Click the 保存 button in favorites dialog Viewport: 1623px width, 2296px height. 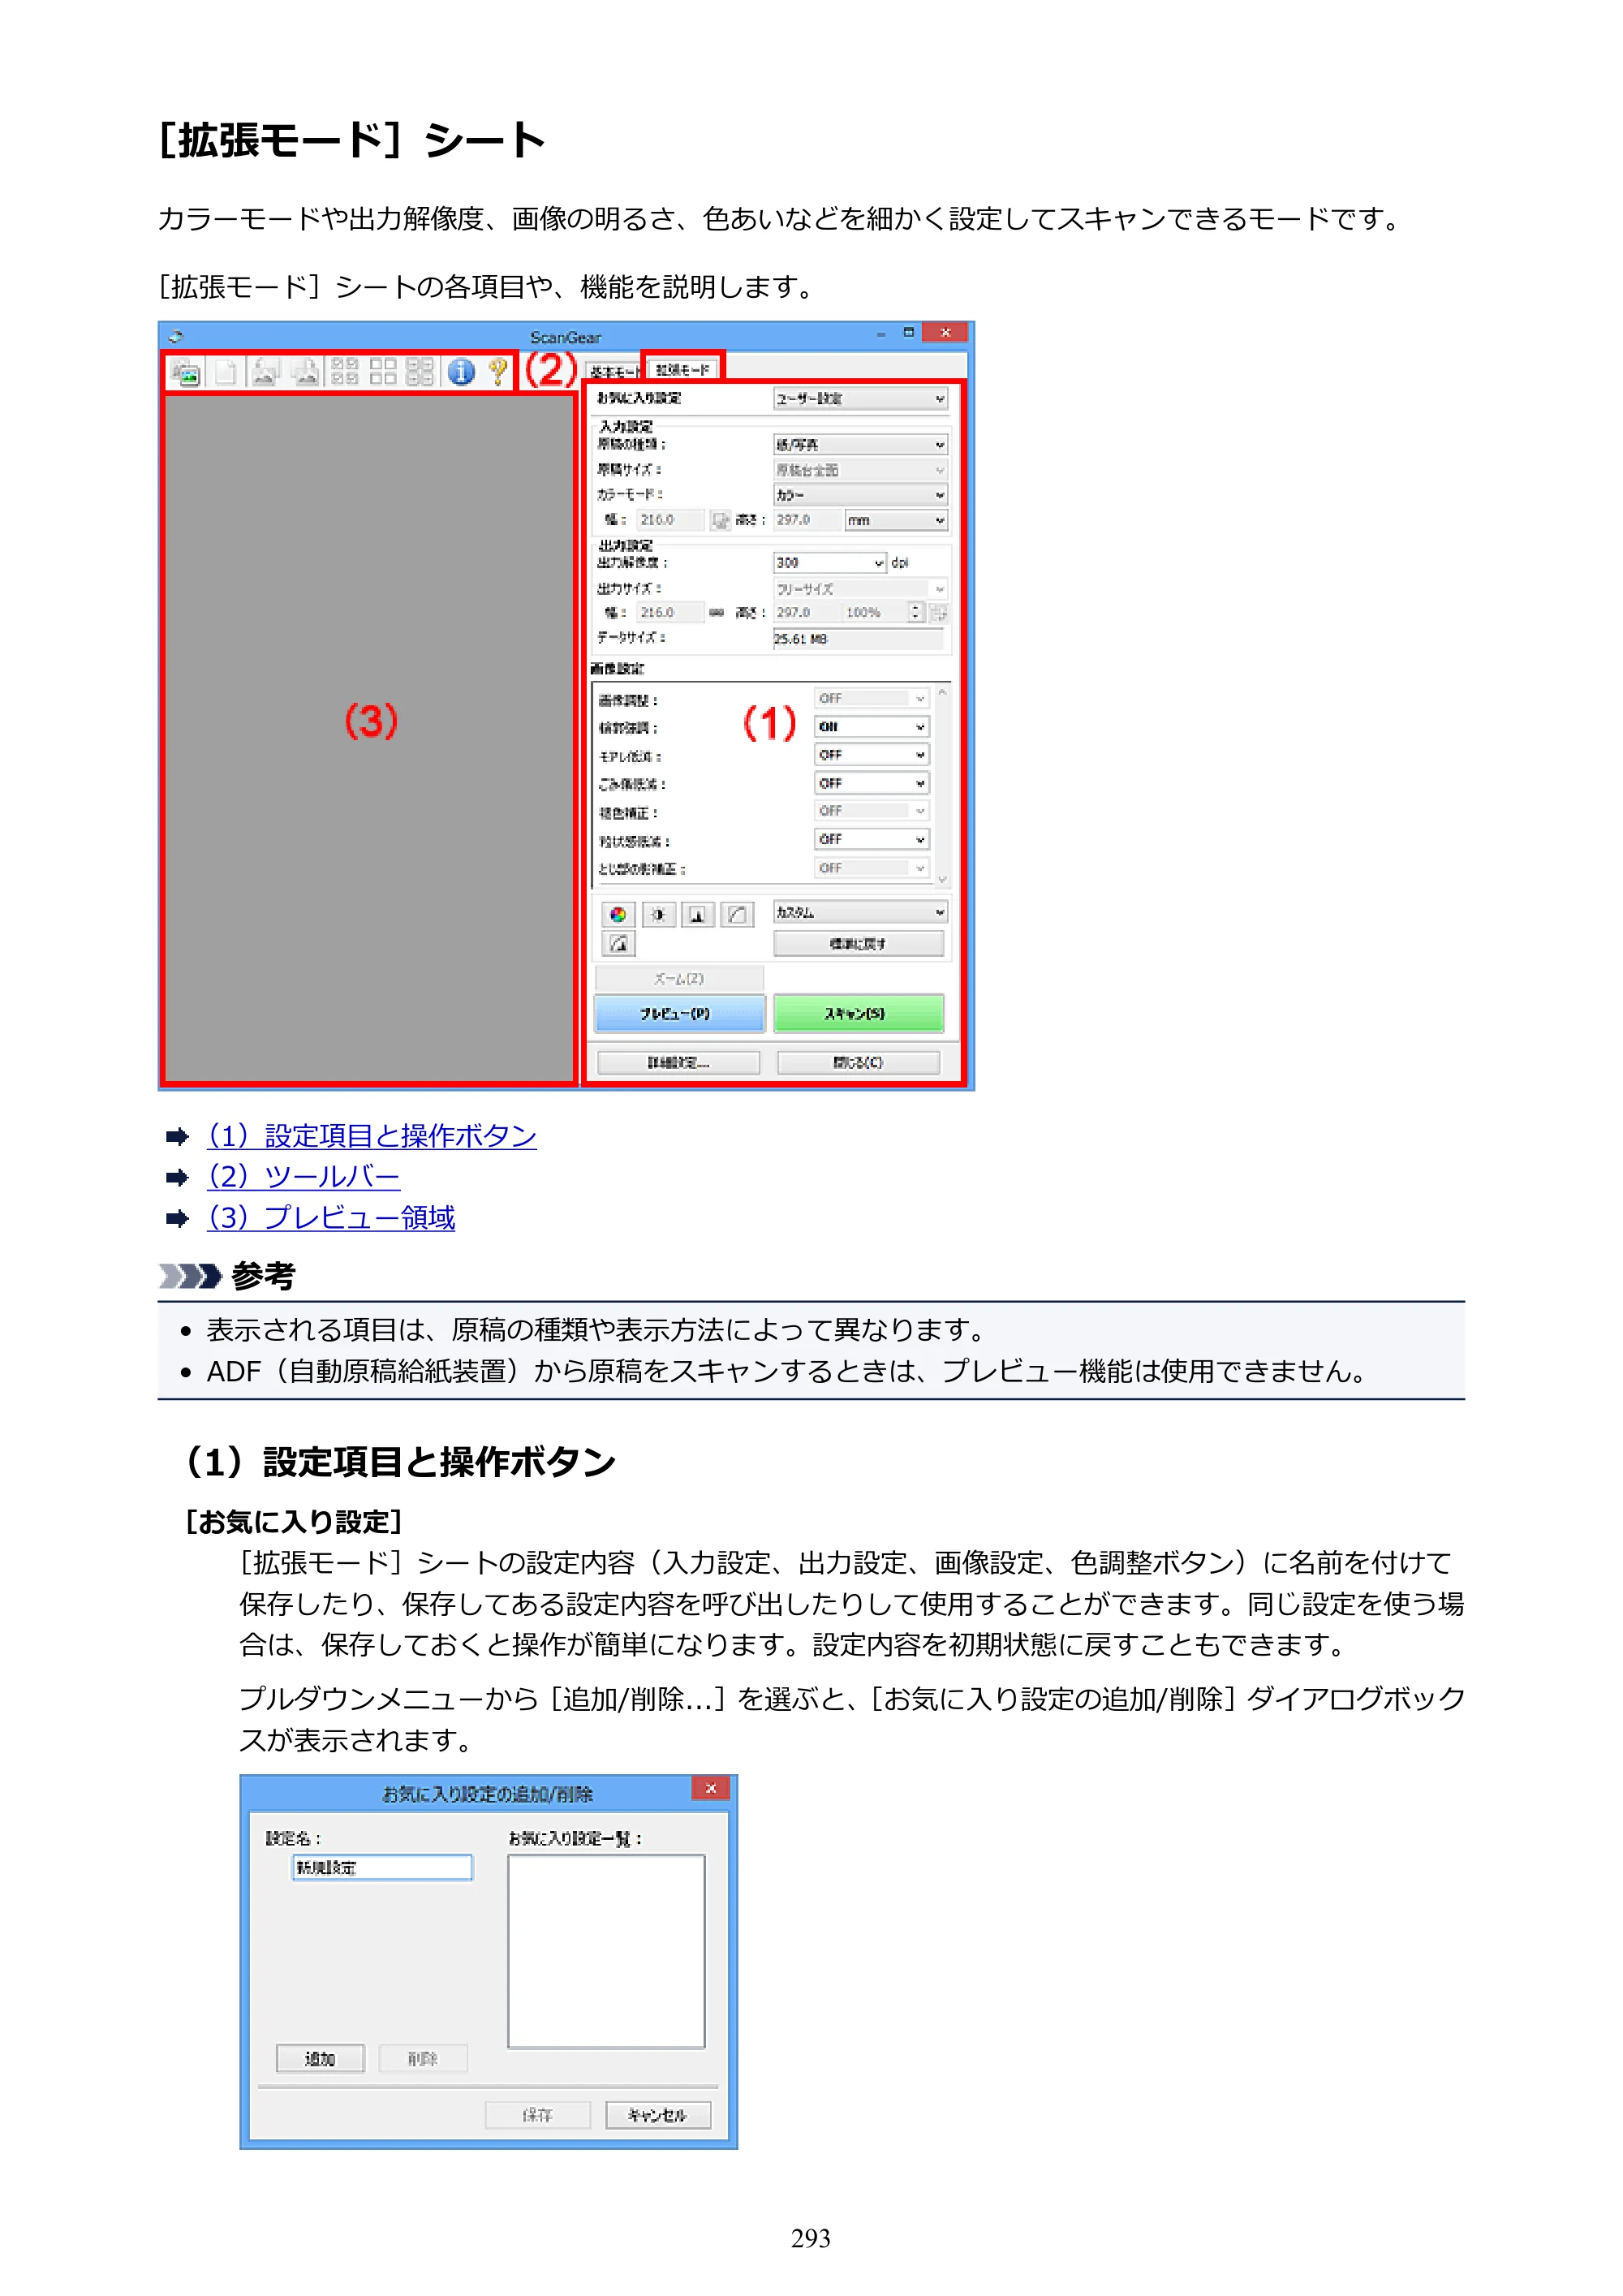(x=538, y=2115)
